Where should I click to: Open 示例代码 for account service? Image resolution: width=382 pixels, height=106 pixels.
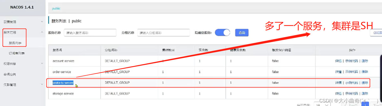click(x=351, y=61)
